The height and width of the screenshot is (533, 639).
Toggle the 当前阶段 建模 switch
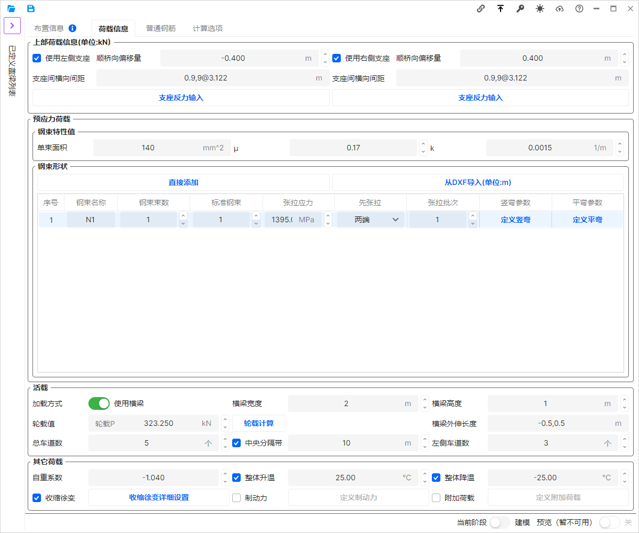tap(499, 522)
